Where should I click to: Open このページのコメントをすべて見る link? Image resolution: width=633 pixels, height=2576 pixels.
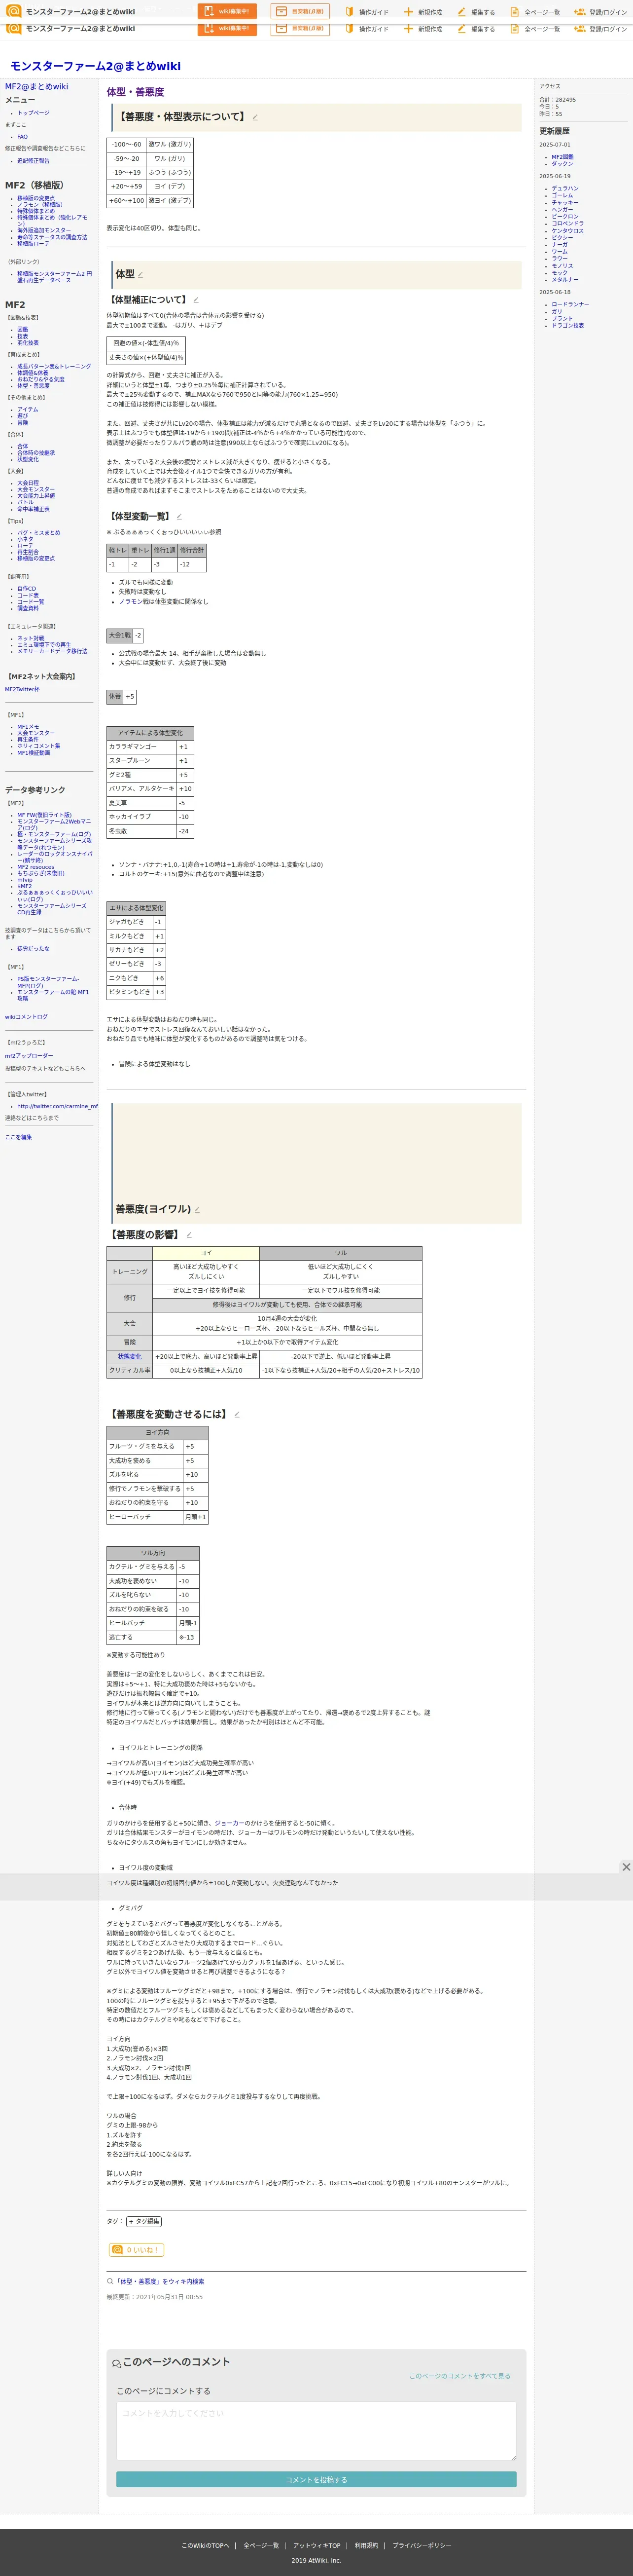pyautogui.click(x=459, y=2376)
